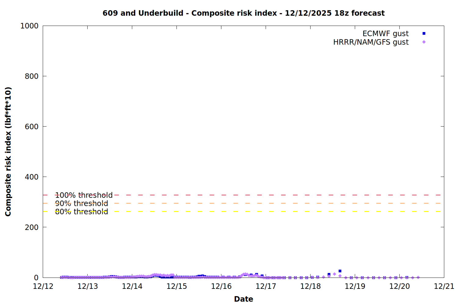
Task: Click the ECMWF gust legend label
Action: tap(385, 34)
